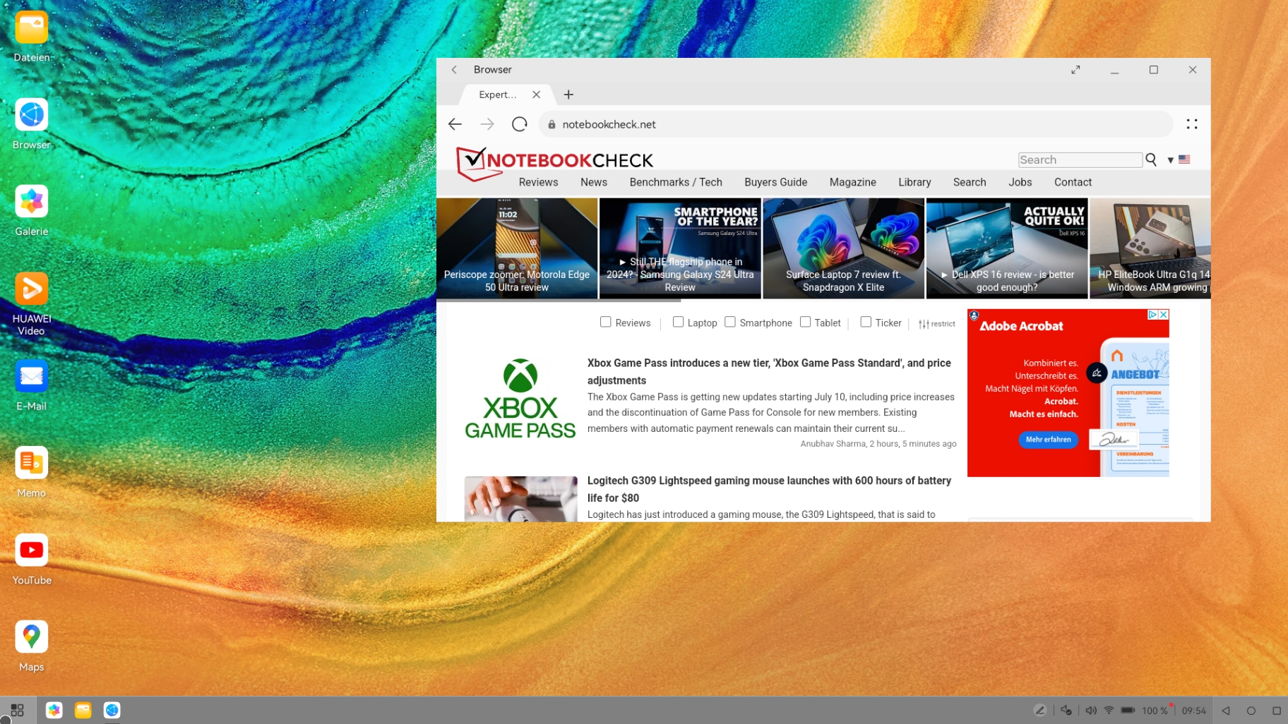This screenshot has width=1288, height=724.
Task: Open the Buyers Guide menu
Action: tap(775, 182)
